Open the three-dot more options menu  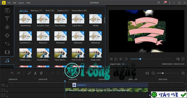pos(170,3)
